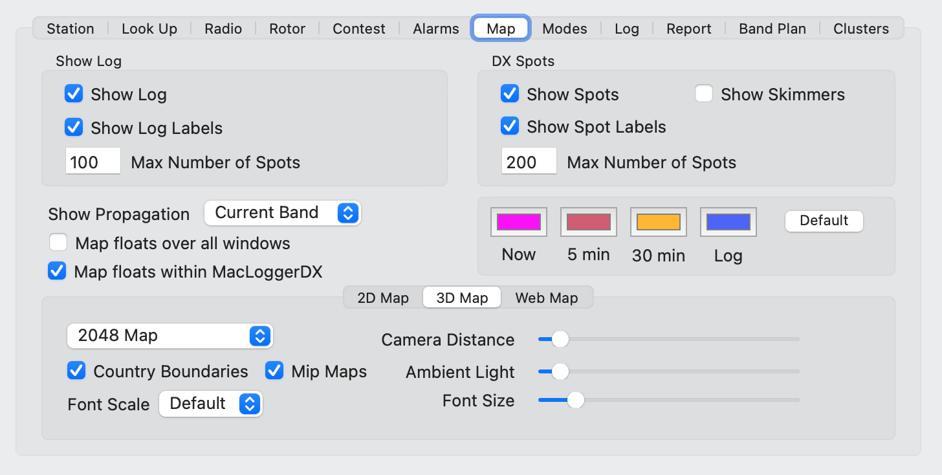Open the Show Propagation dropdown
942x475 pixels.
point(282,213)
